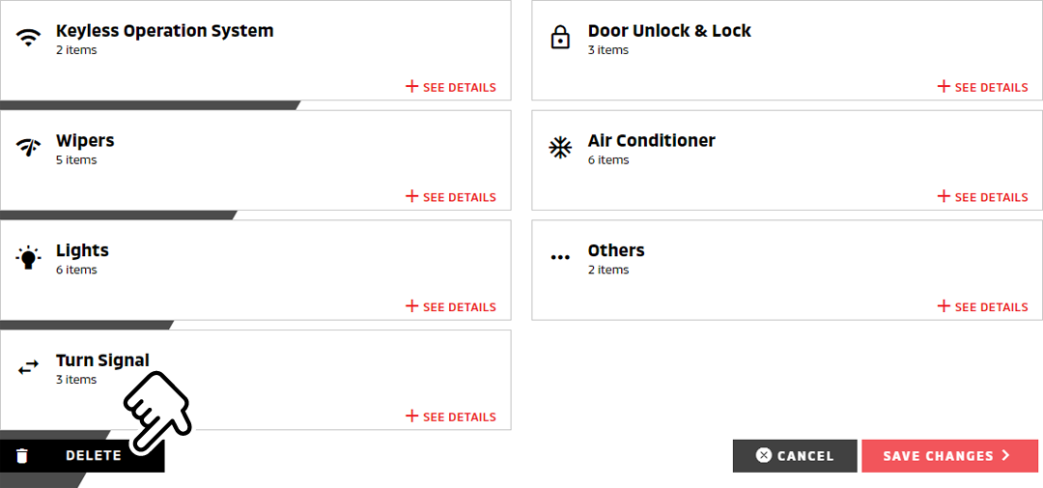Click the Lights bulb icon
The image size is (1043, 488).
(x=28, y=257)
